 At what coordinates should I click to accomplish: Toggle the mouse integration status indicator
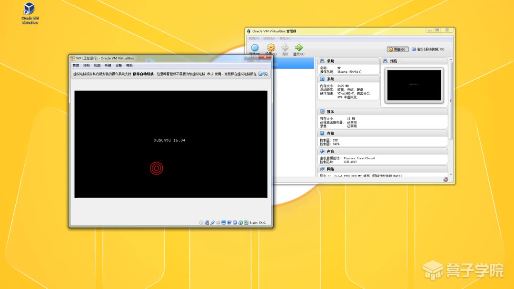[246, 222]
